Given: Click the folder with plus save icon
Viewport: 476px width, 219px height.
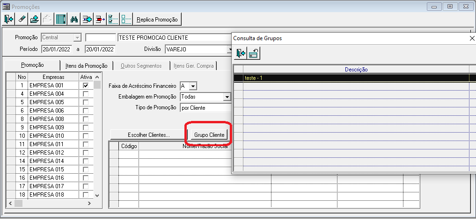Looking at the screenshot, I should tap(35, 20).
